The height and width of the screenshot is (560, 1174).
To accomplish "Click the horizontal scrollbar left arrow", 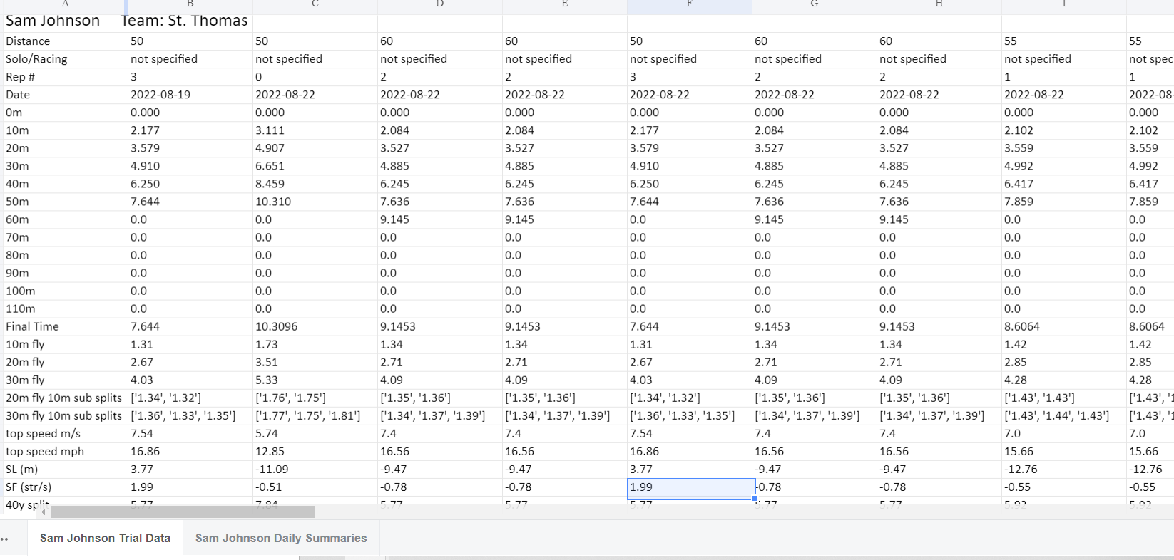I will [x=44, y=512].
